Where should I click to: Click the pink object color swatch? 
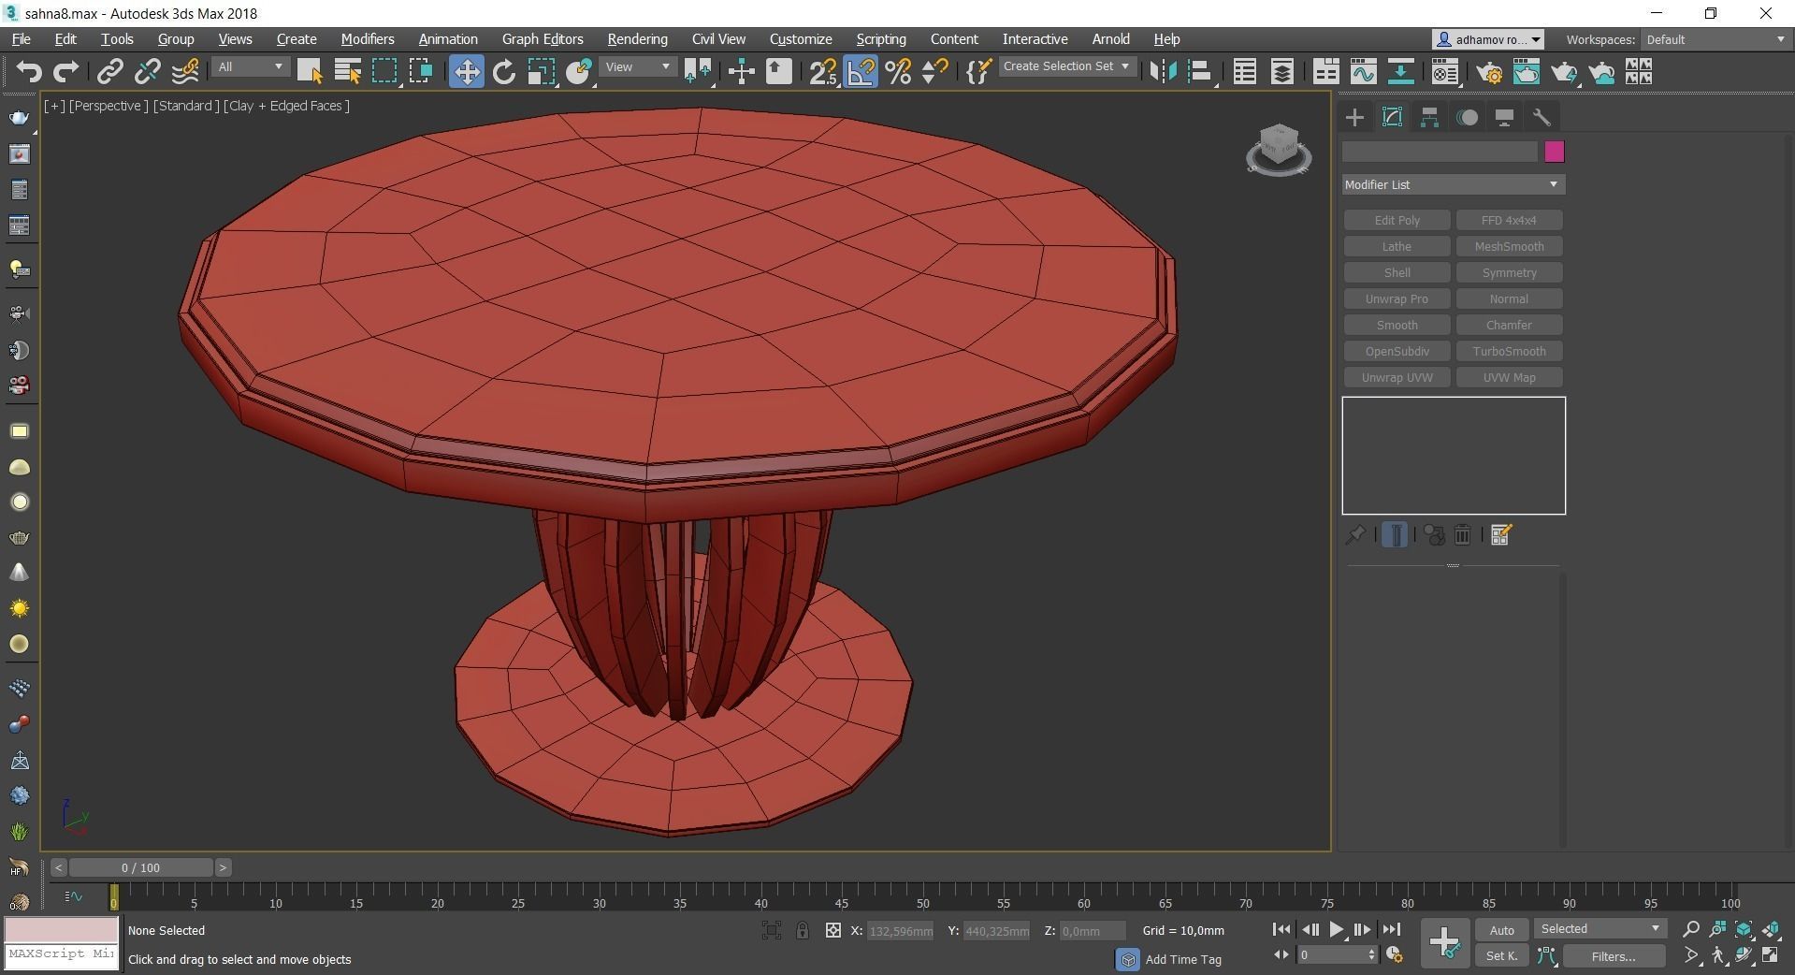(x=1554, y=152)
